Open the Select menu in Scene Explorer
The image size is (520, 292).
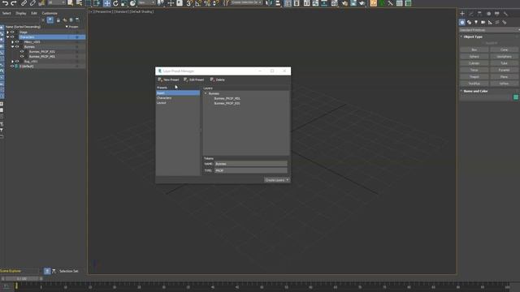(6, 13)
